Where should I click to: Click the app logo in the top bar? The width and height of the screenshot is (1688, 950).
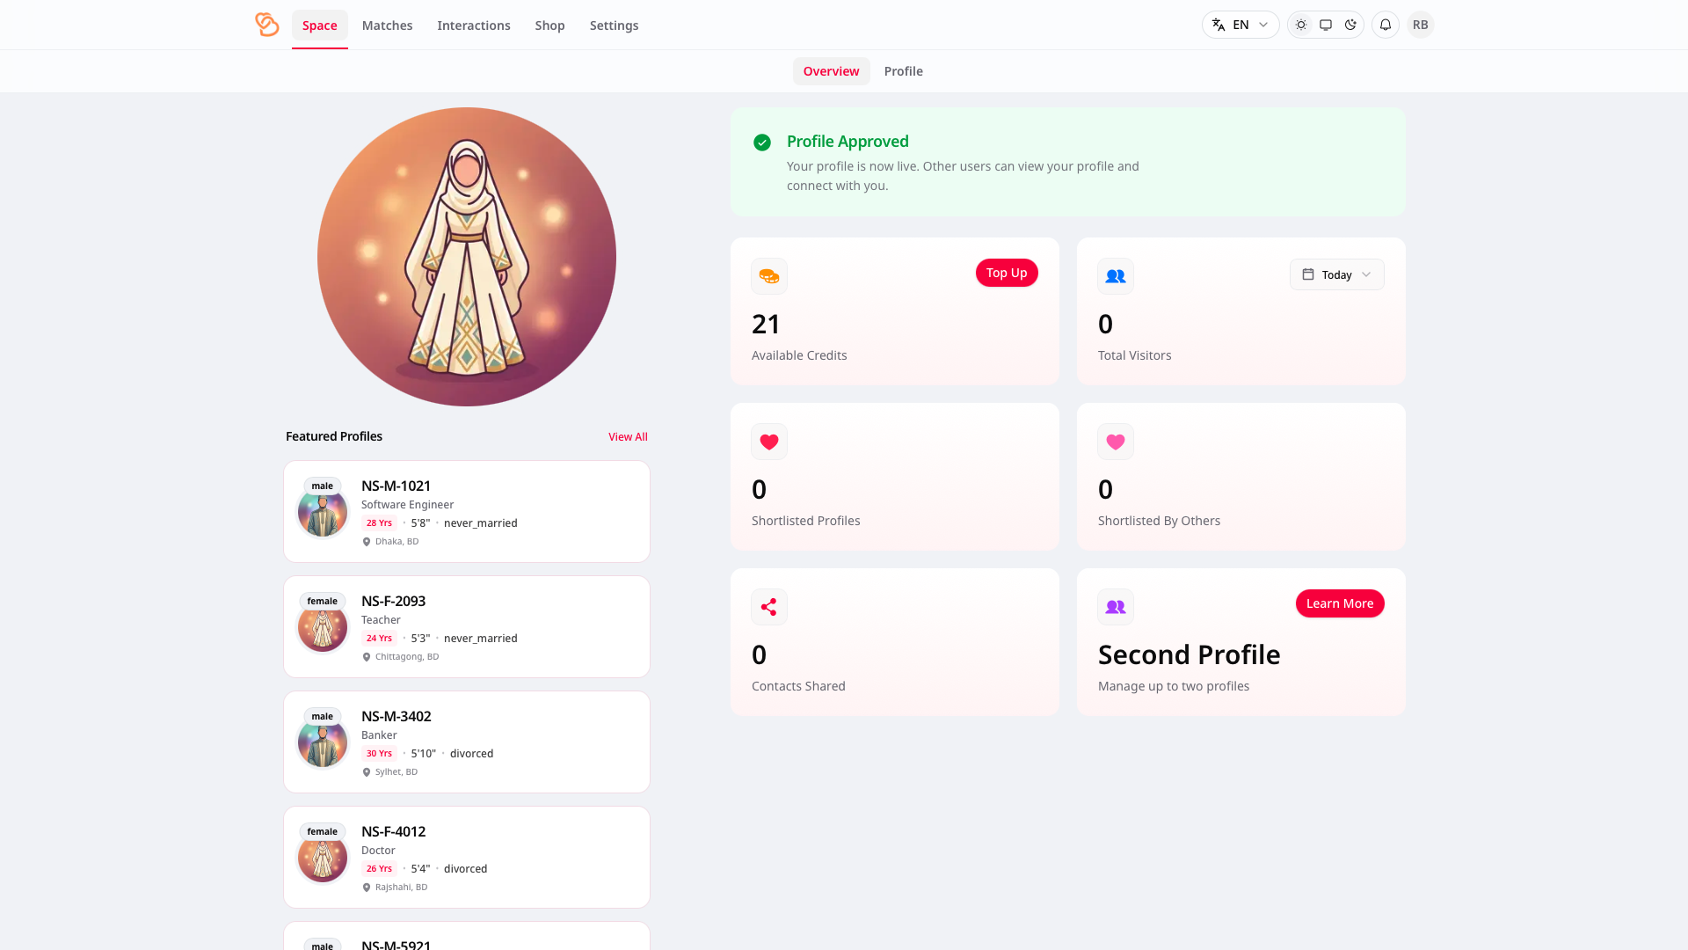pos(266,25)
